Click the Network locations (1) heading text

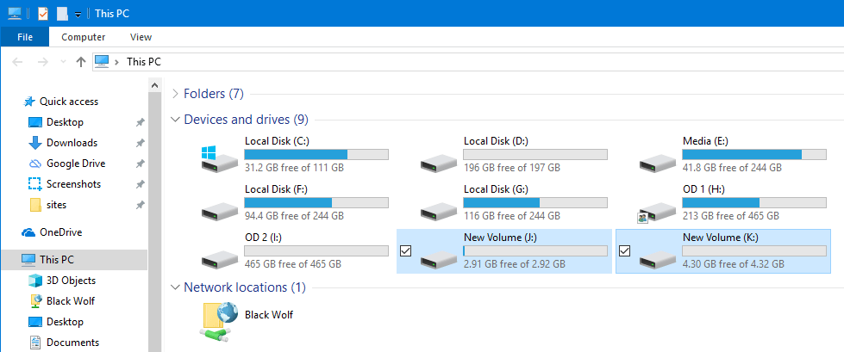point(245,287)
